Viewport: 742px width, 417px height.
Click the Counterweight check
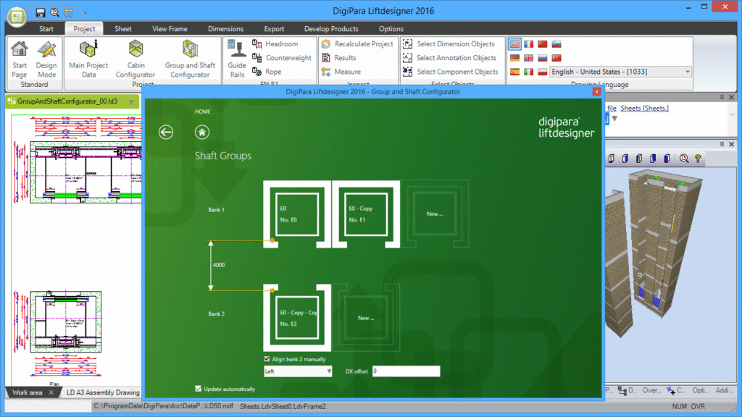point(282,58)
